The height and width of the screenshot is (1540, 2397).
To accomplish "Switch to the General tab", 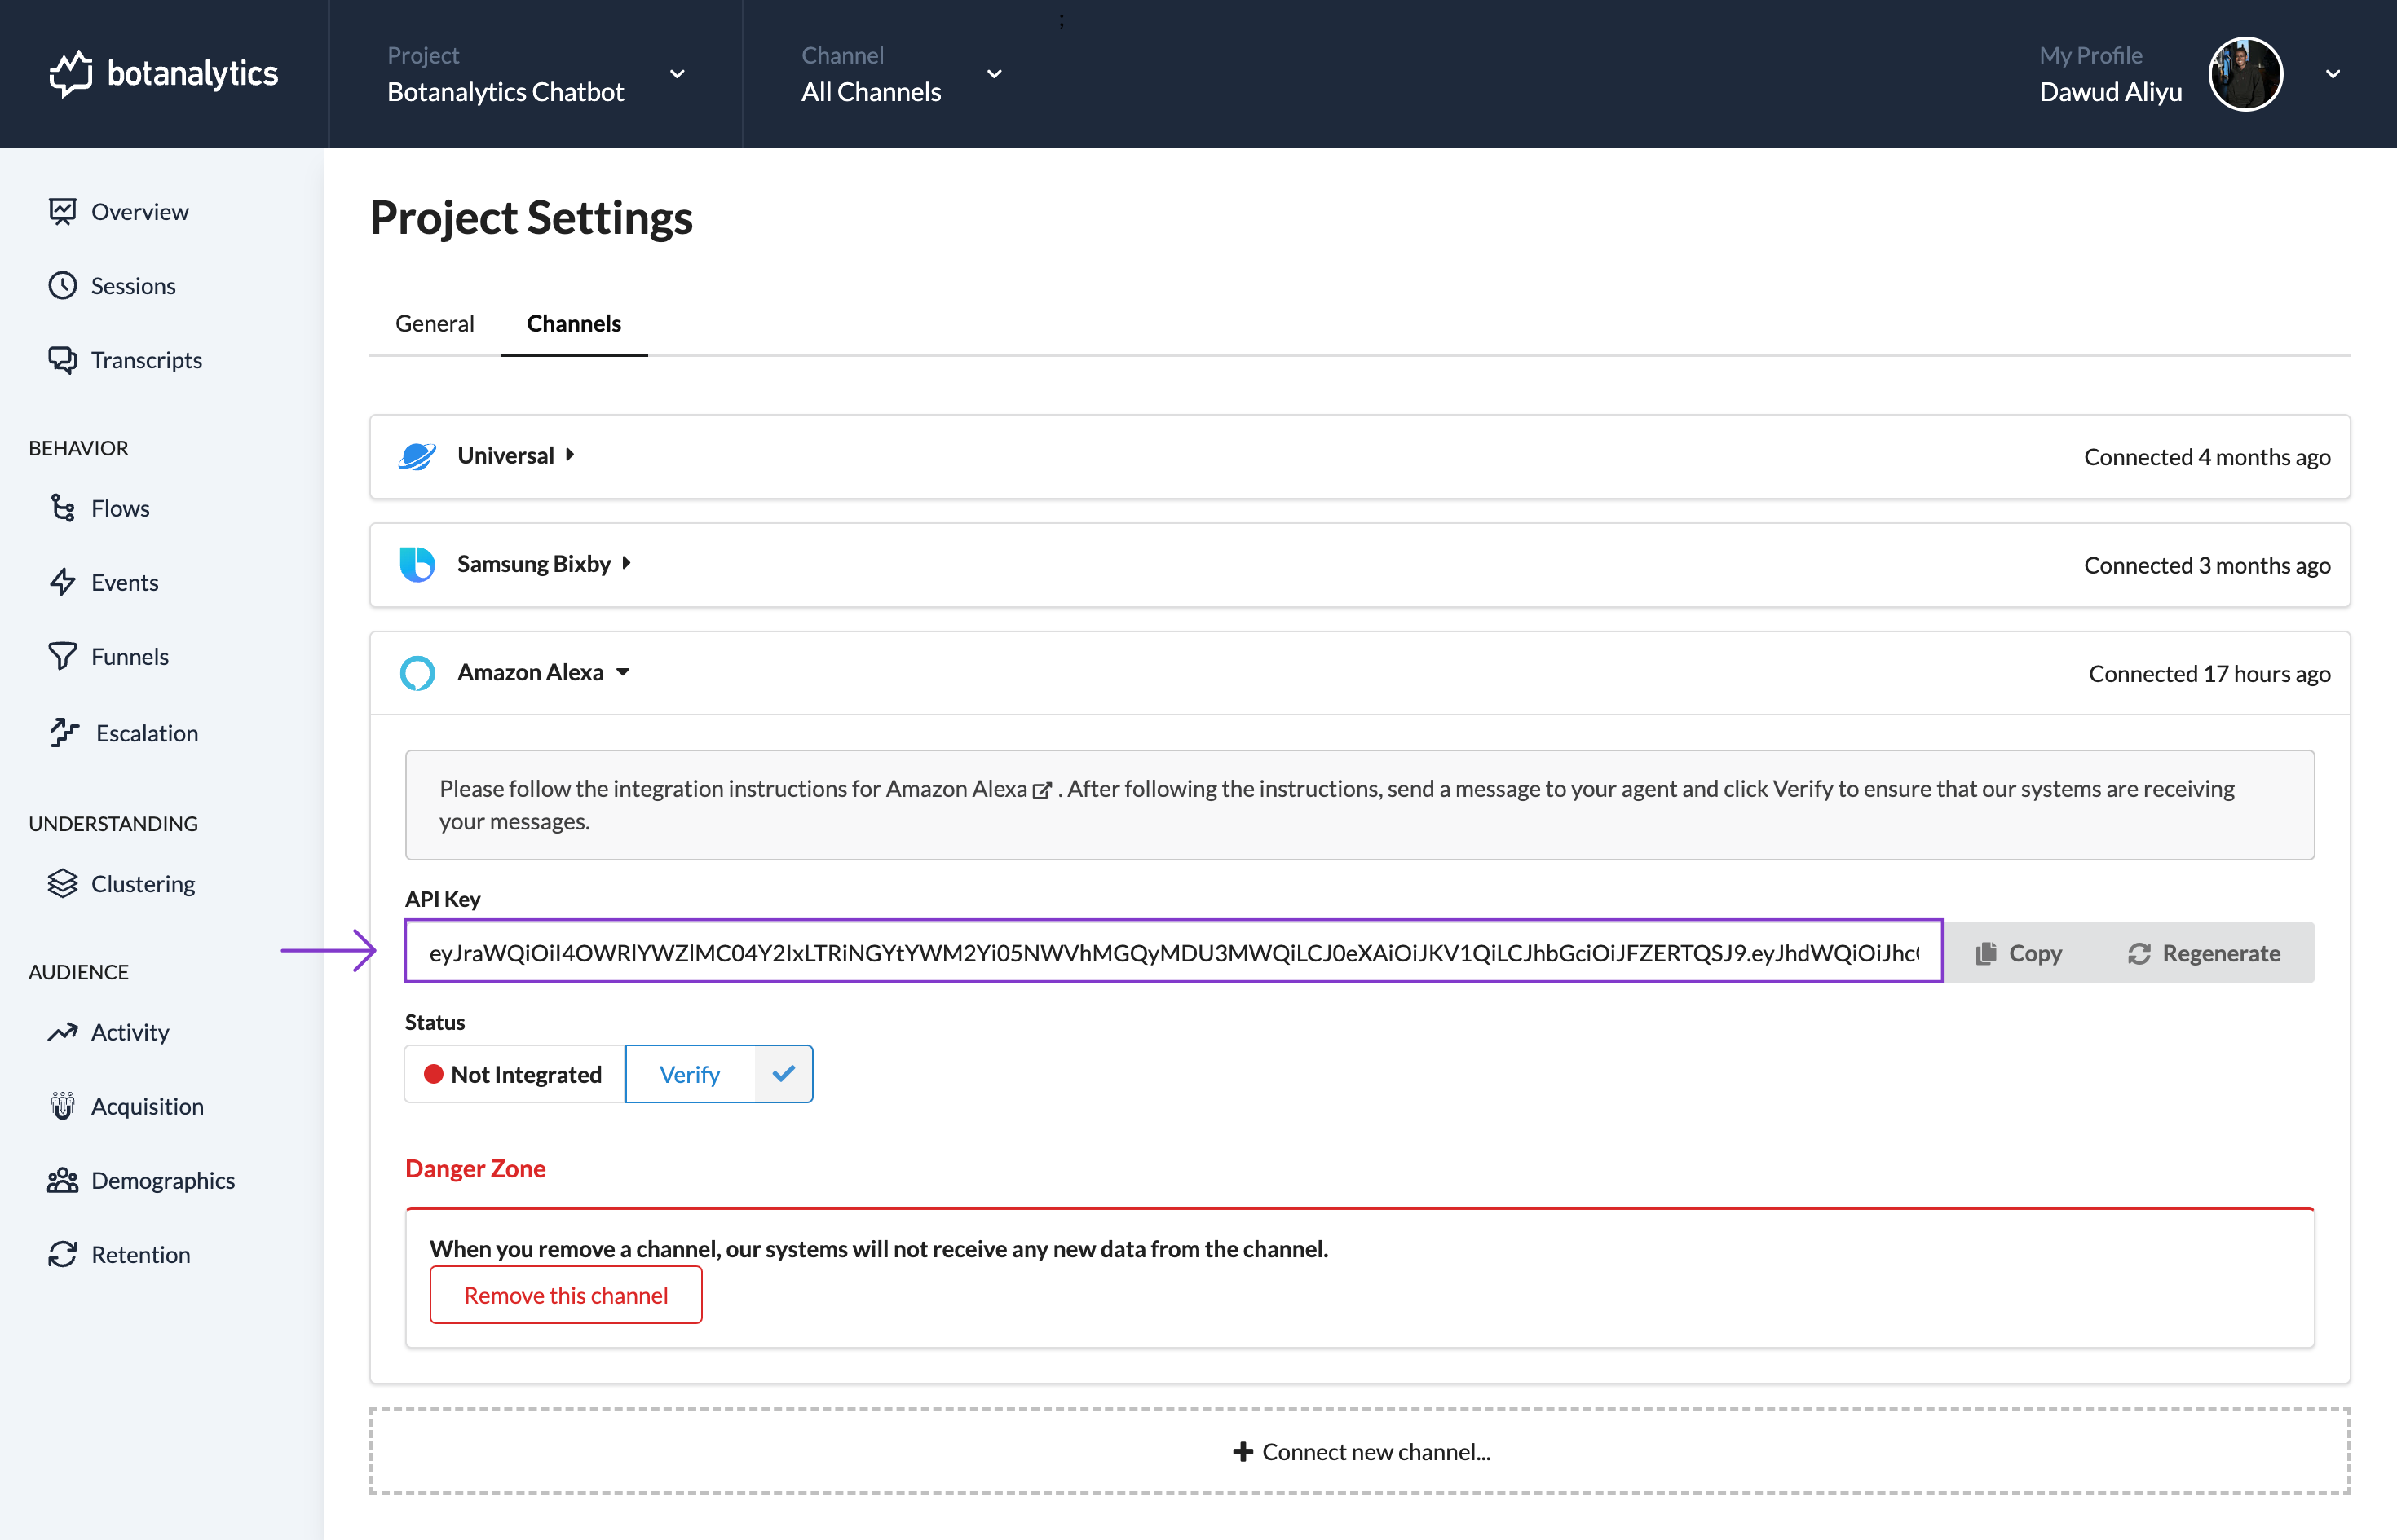I will point(433,321).
